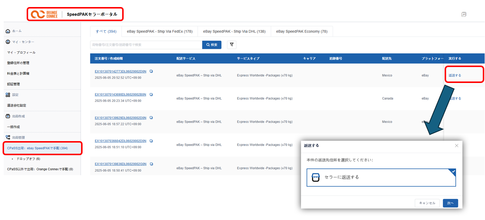Screen dimensions: 485x220
Task: Copy order number EX1013070143690DL06020002B0N
Action: [x=151, y=94]
